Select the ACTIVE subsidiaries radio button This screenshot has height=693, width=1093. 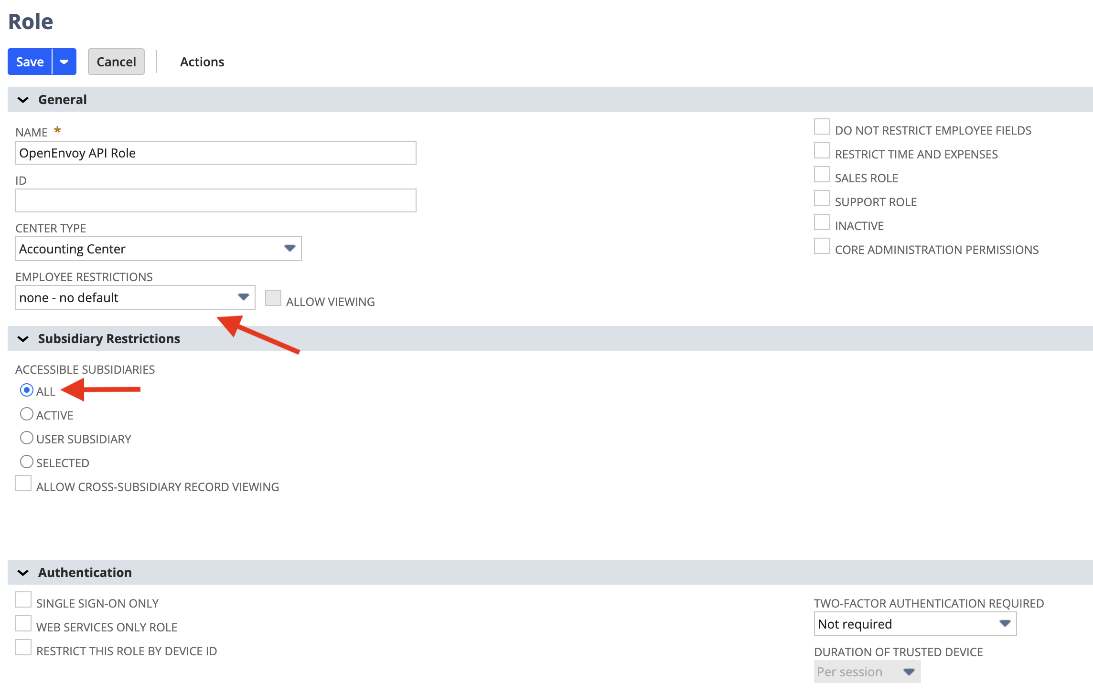[x=27, y=414]
